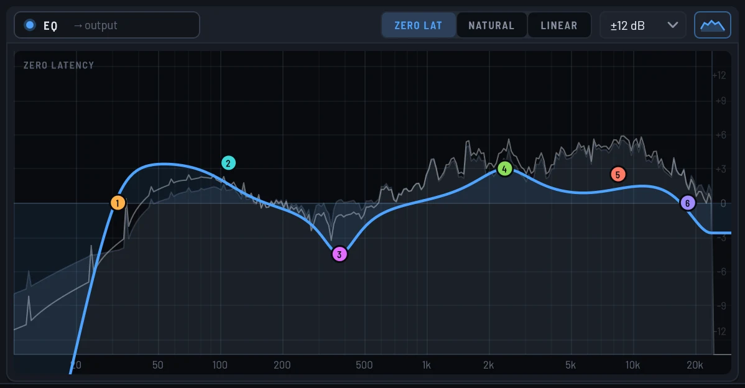Click the +6 gain scale label
The width and height of the screenshot is (745, 388).
(x=721, y=135)
